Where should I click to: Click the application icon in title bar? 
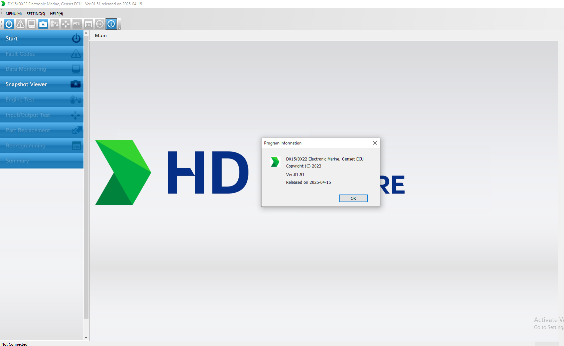click(x=3, y=4)
